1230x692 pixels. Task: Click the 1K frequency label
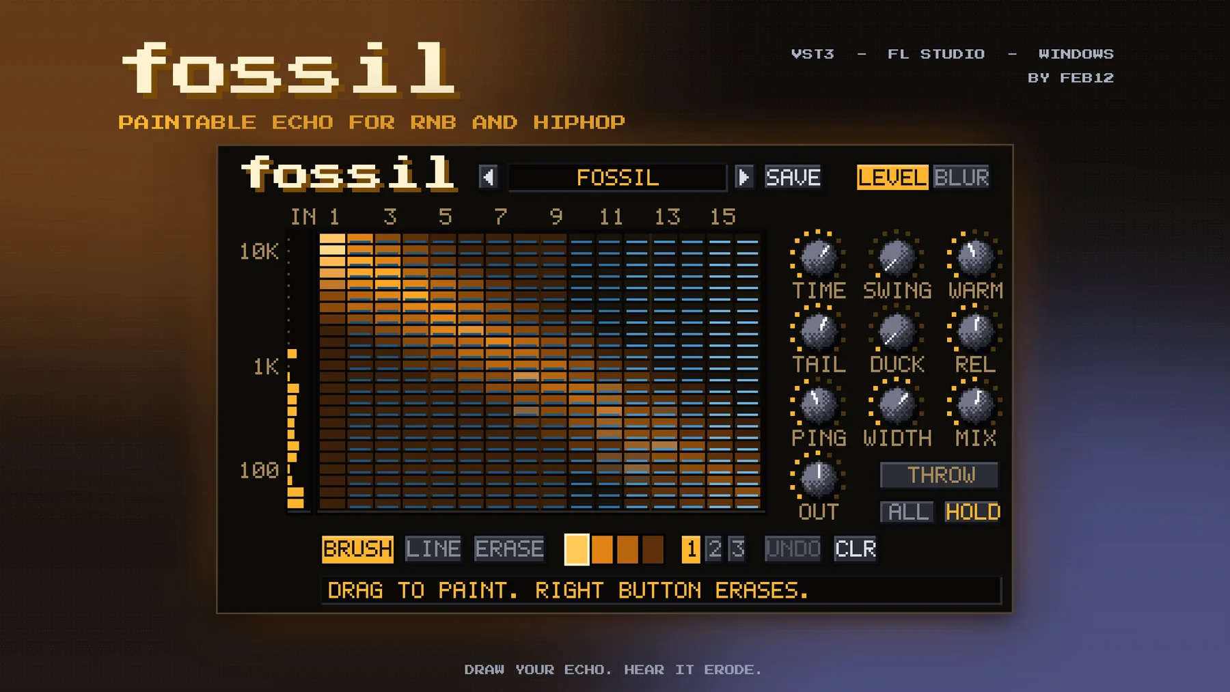tap(266, 368)
